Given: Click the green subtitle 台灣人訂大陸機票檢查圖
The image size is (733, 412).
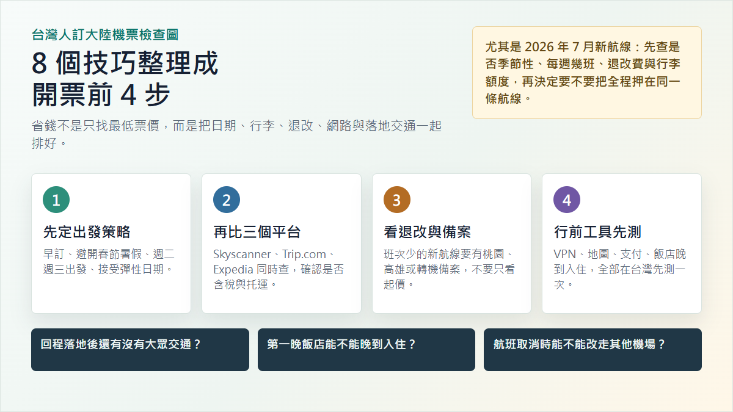Looking at the screenshot, I should pos(105,34).
